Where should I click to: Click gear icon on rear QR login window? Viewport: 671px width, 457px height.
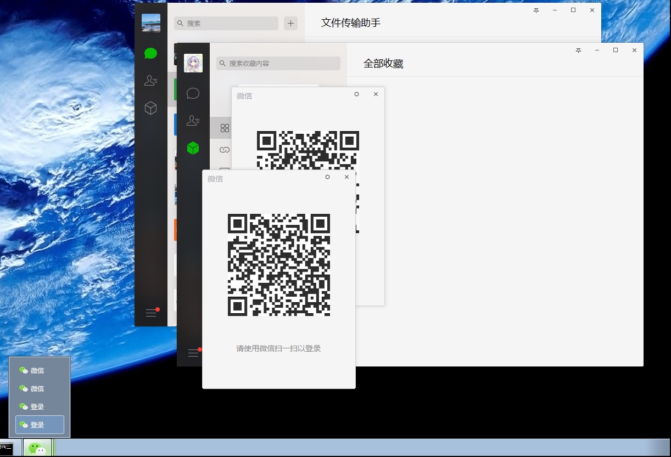point(356,94)
